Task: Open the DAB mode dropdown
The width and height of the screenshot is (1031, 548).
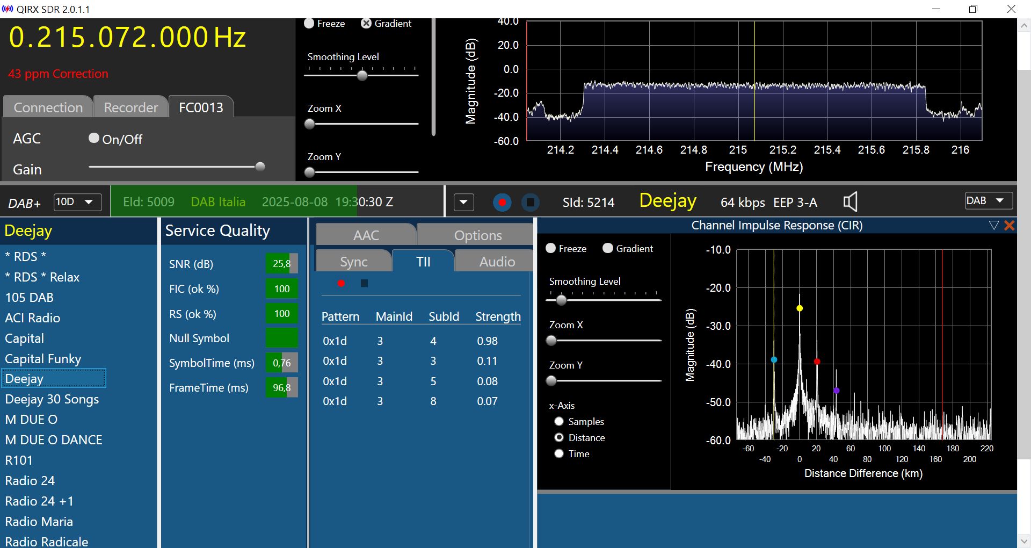Action: tap(988, 201)
